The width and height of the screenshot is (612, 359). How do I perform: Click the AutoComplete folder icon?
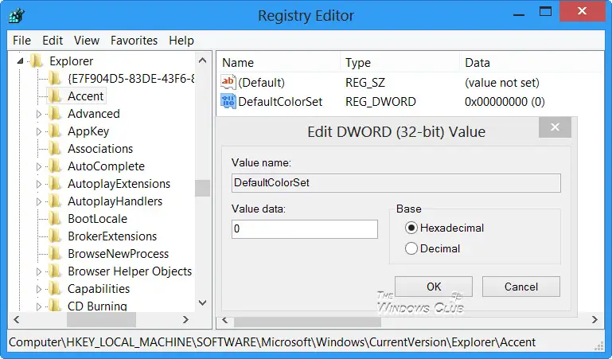point(55,166)
